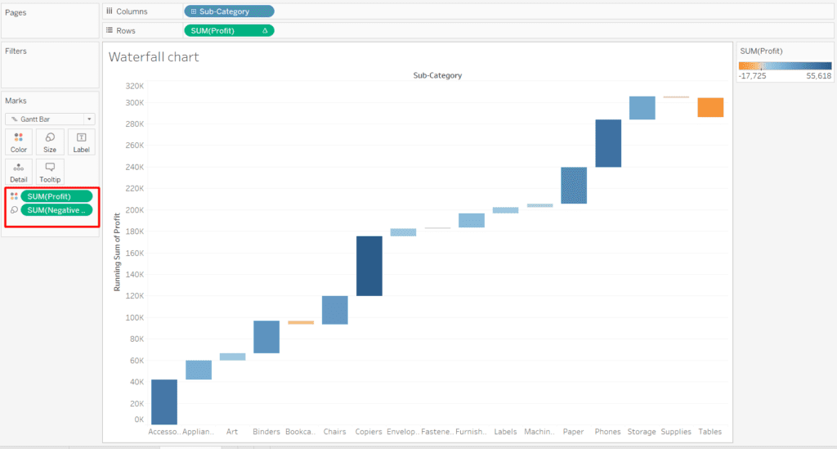Select SUM(Negative..) pill in Marks card
The height and width of the screenshot is (449, 837).
(x=56, y=210)
